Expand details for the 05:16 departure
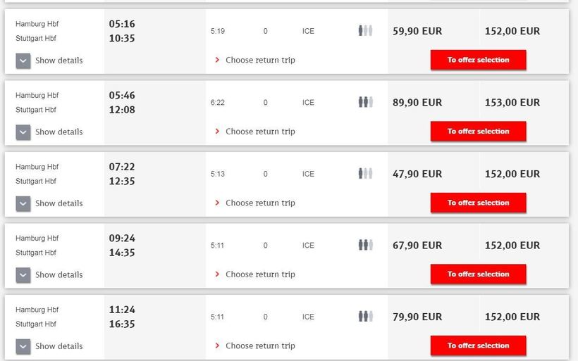 pyautogui.click(x=23, y=61)
